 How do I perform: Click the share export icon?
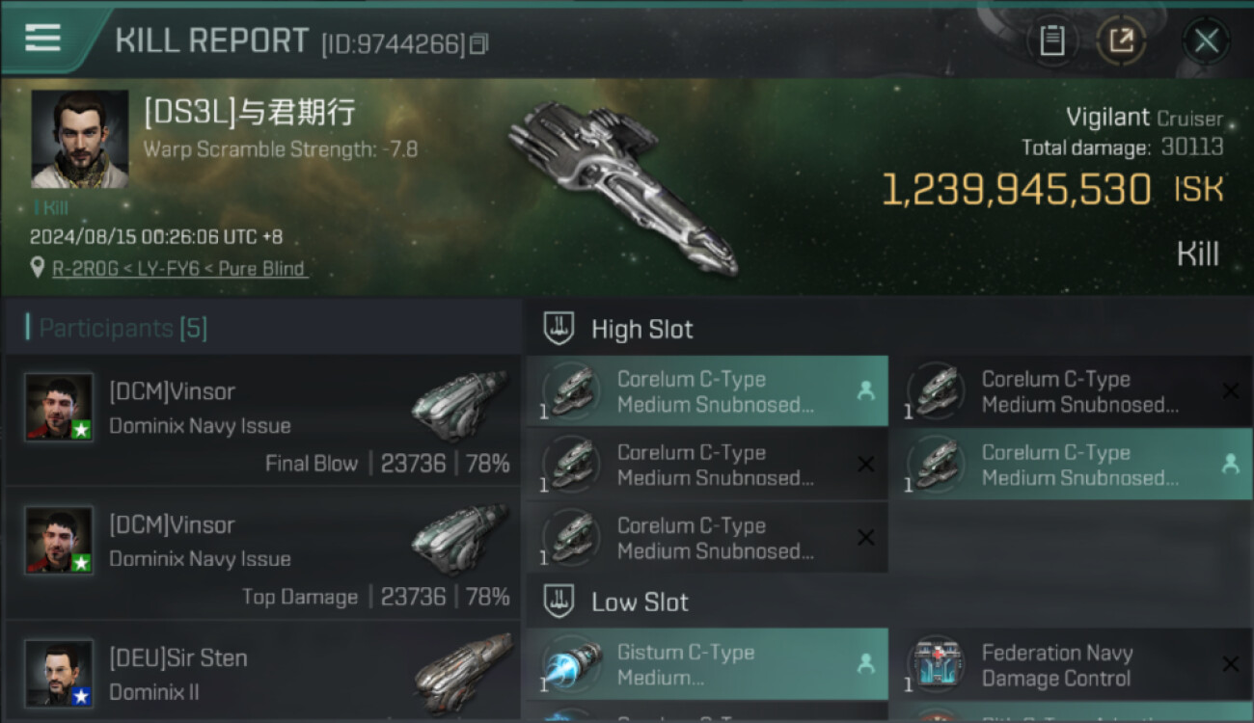[1122, 41]
